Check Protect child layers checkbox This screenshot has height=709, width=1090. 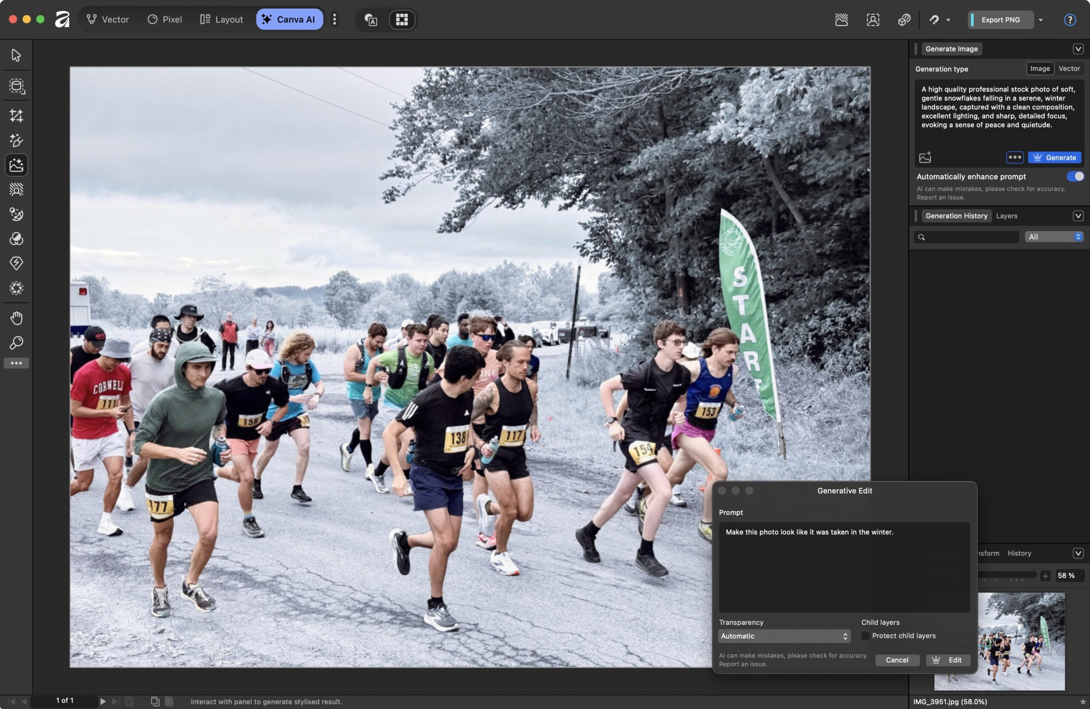[x=865, y=636]
